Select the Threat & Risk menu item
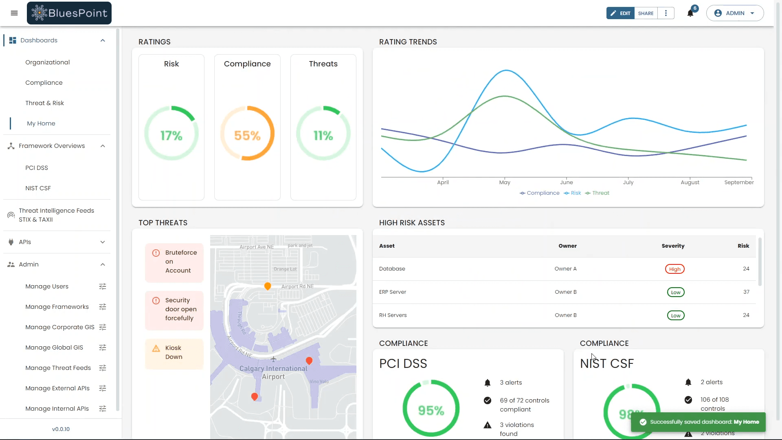782x440 pixels. (x=44, y=103)
